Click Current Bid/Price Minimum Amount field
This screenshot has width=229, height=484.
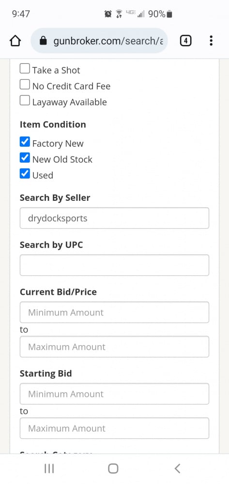(x=114, y=312)
